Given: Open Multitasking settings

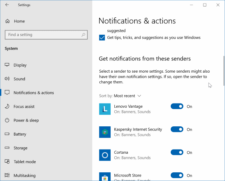Looking at the screenshot, I should point(46,176).
